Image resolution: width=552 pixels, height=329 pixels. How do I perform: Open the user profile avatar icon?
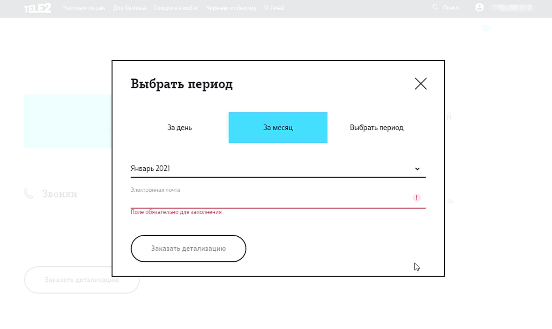479,8
